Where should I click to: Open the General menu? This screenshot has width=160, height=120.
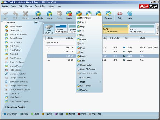[x=5, y=6]
